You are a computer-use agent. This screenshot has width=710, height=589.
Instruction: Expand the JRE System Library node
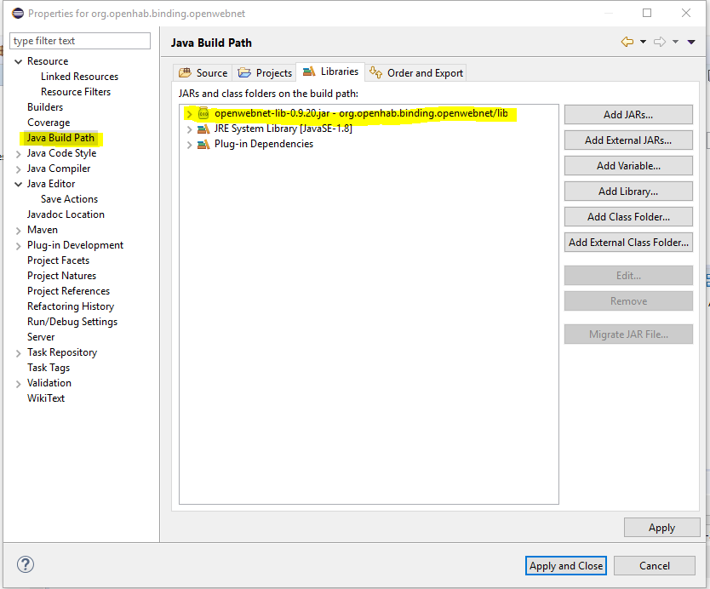tap(189, 129)
